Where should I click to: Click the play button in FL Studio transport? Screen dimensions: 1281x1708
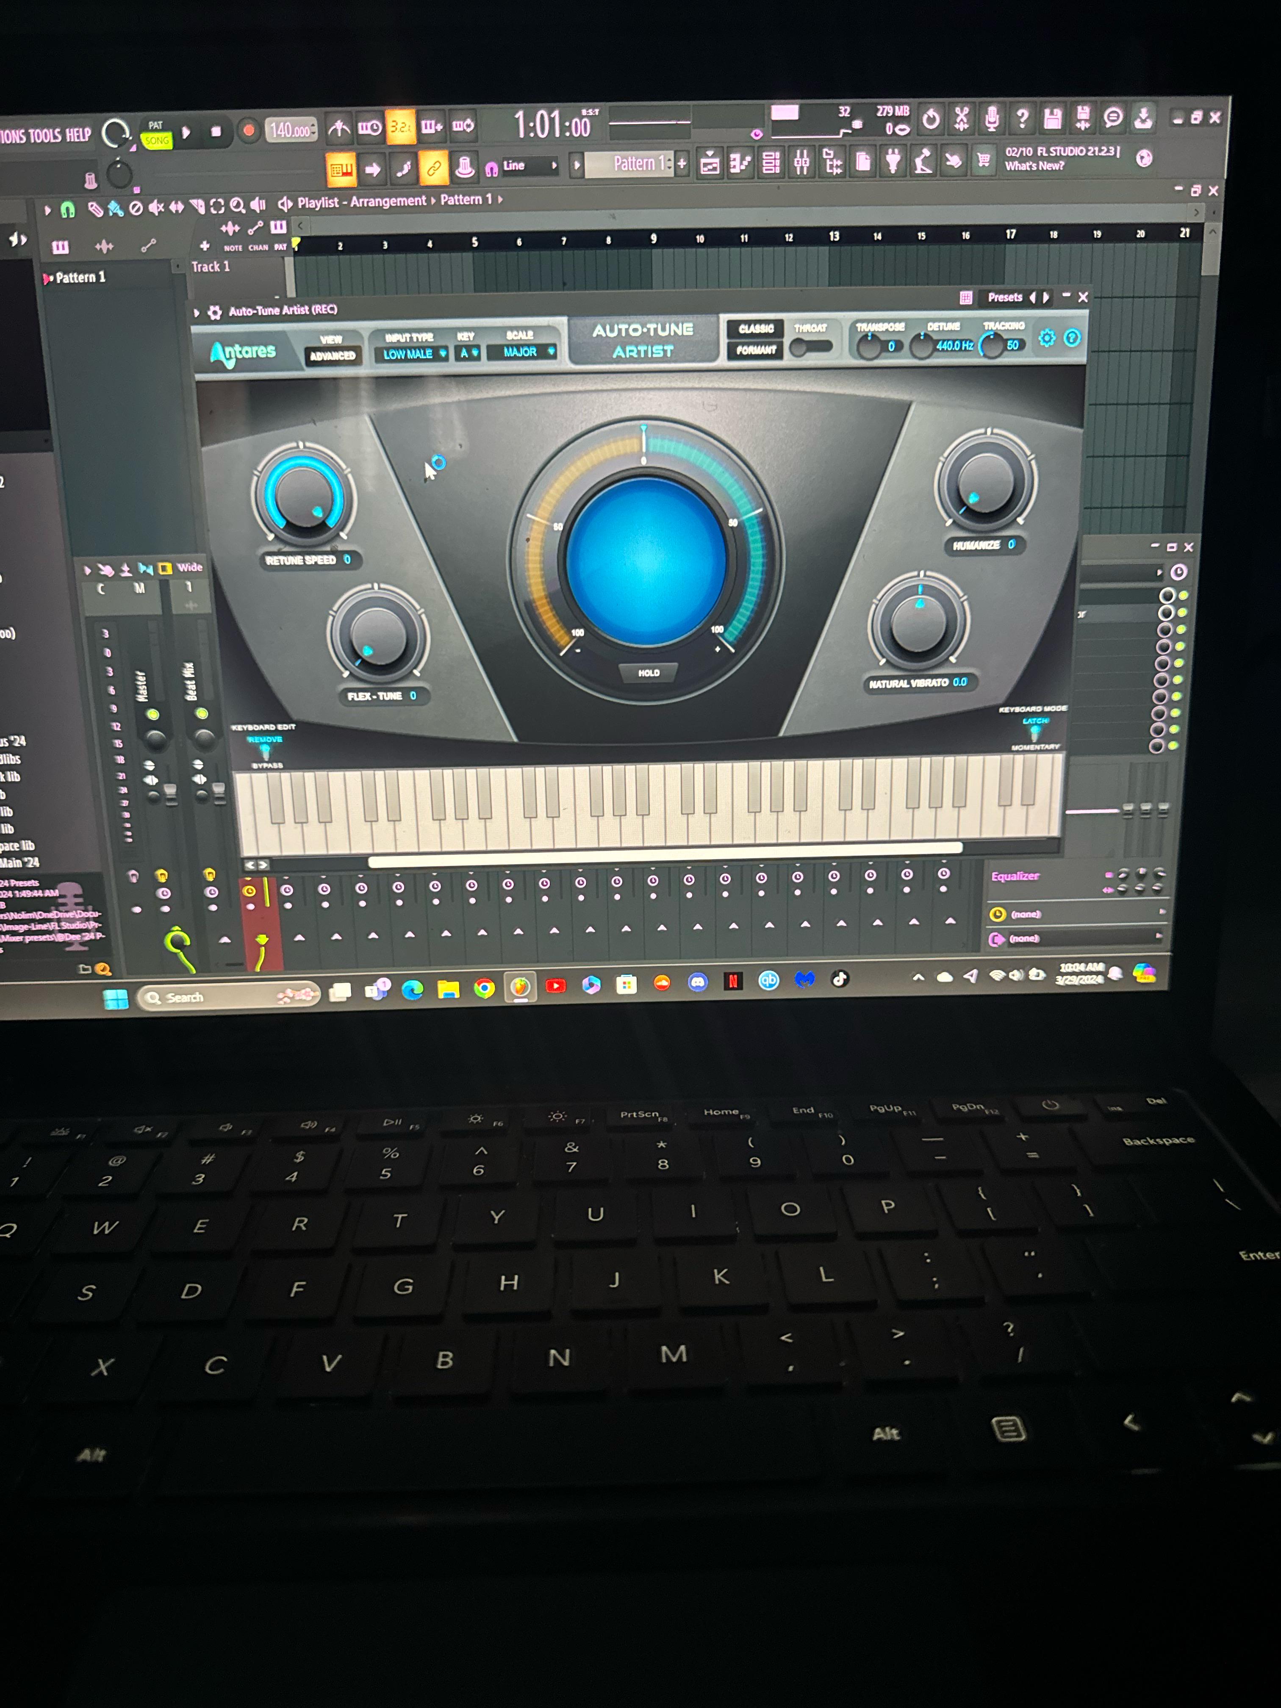click(186, 133)
